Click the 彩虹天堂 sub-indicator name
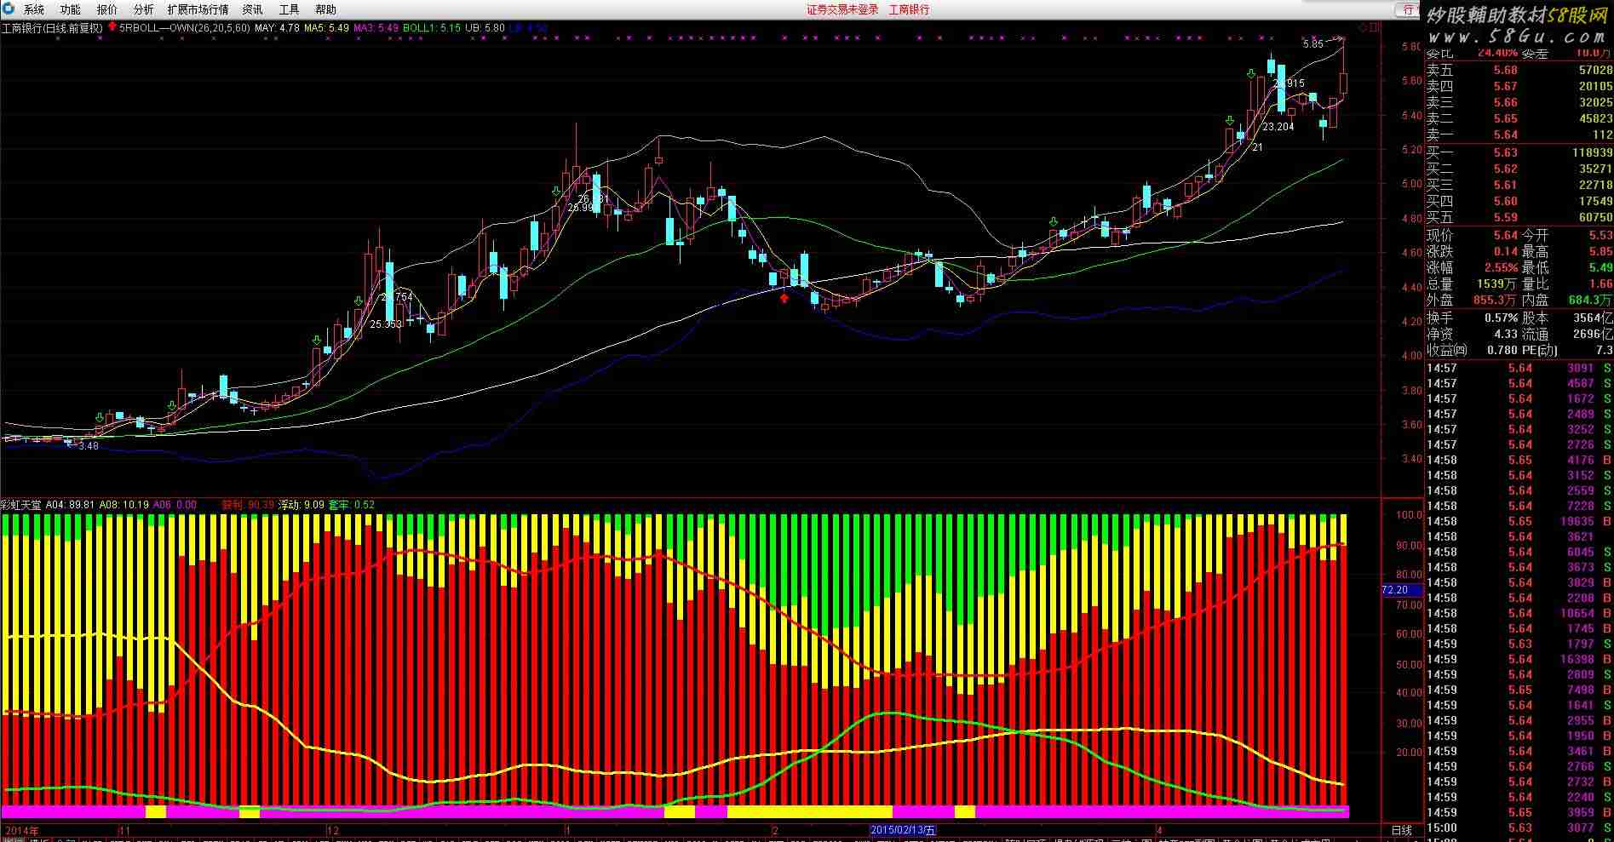Viewport: 1614px width, 842px height. coord(21,505)
